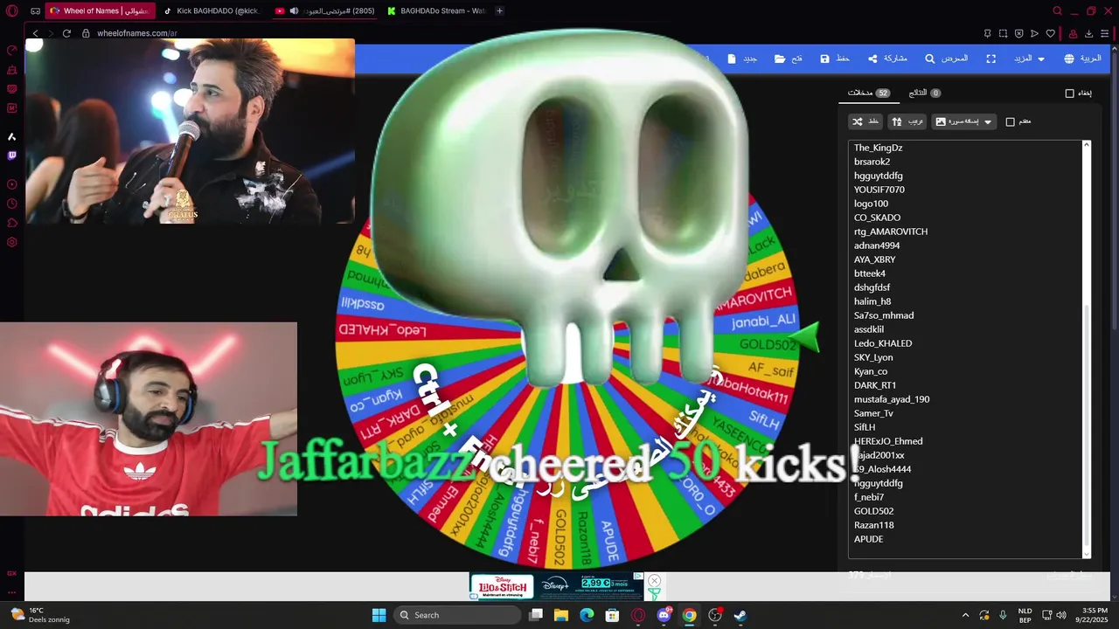
Task: Switch to the YouTube (2805) tab
Action: point(325,11)
